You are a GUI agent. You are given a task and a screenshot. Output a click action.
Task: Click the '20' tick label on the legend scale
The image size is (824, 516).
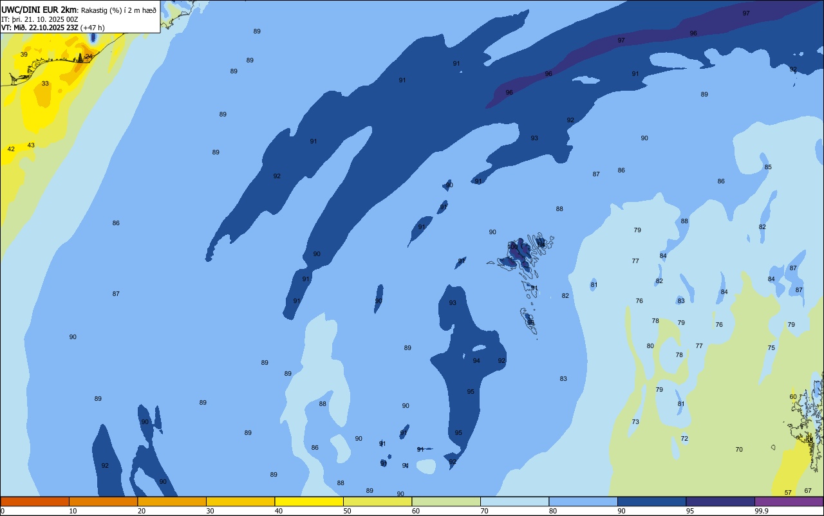click(142, 511)
